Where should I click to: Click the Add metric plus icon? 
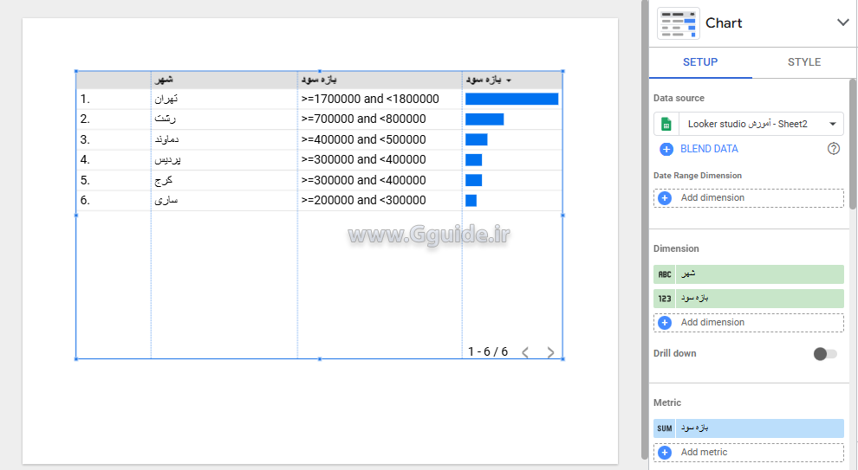[665, 453]
